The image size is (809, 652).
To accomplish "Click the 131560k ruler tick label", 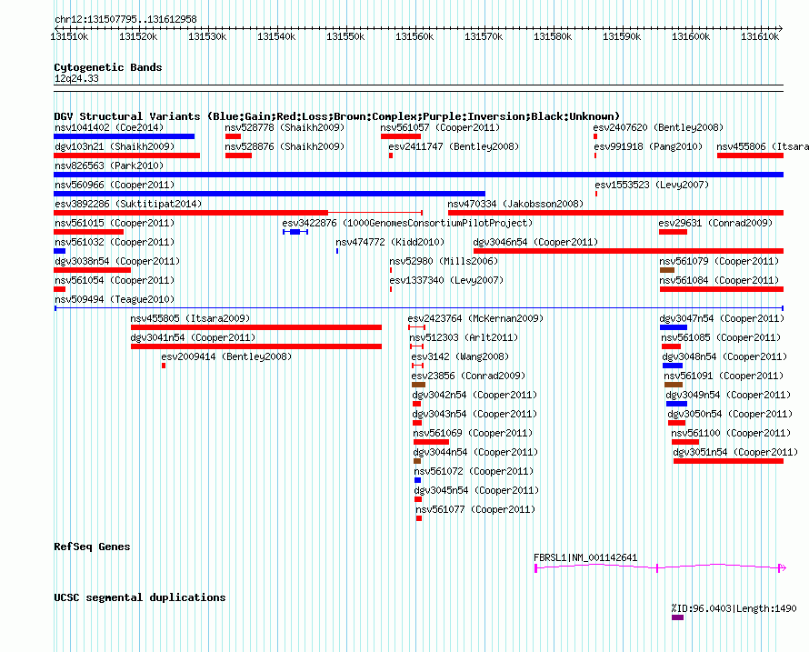I will click(414, 36).
